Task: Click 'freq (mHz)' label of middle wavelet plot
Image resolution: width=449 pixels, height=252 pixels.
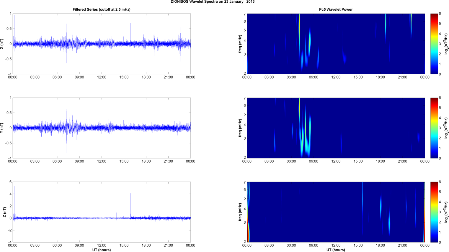Action: [x=240, y=128]
